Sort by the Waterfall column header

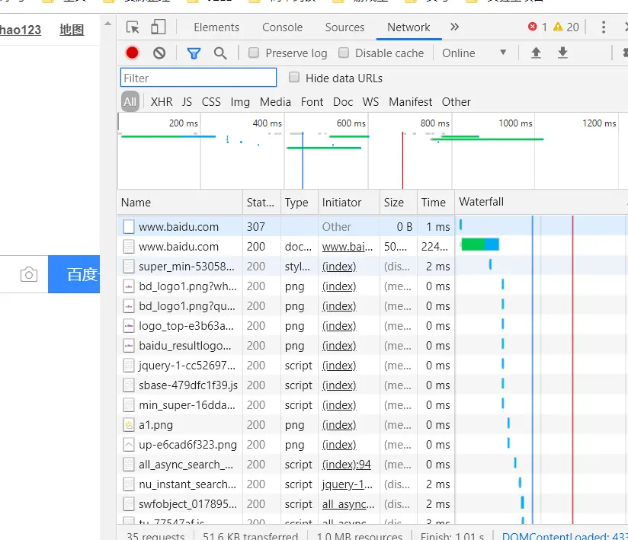coord(540,202)
